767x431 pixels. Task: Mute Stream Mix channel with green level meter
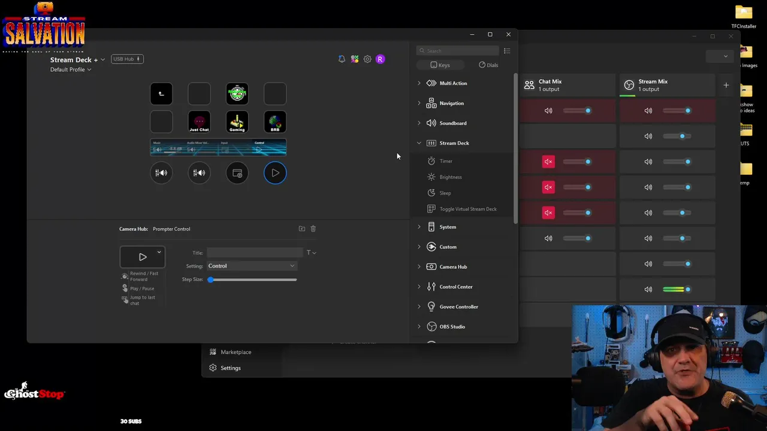[x=648, y=289]
